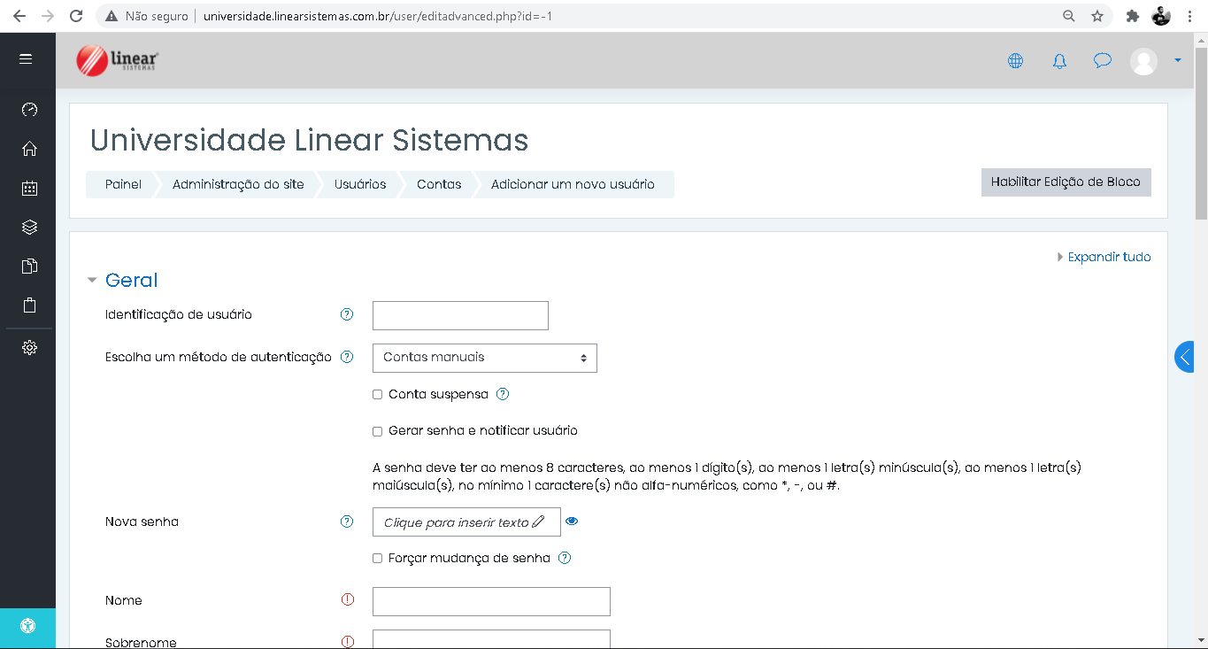Open accessibility icon at sidebar bottom

tap(28, 627)
